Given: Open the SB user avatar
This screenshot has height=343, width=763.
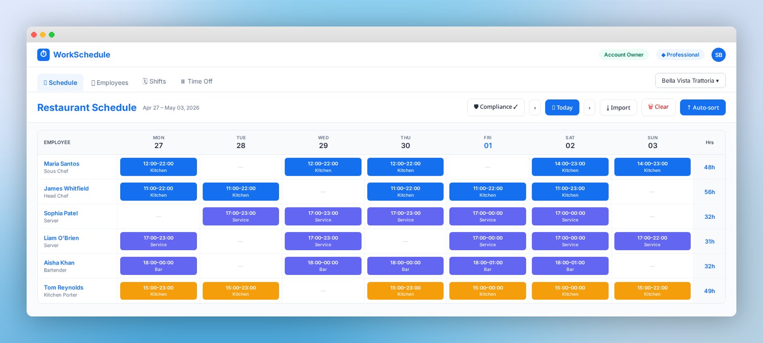Looking at the screenshot, I should [x=718, y=55].
